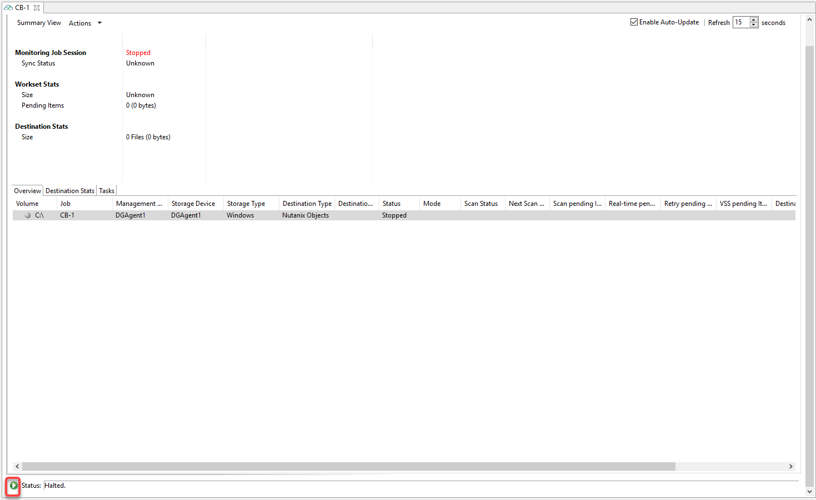Screen dimensions: 816x500
Task: Increase refresh seconds with up stepper
Action: coord(754,20)
